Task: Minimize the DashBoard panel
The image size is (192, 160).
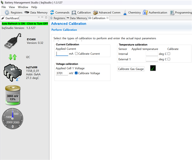Action: pyautogui.click(x=42, y=17)
